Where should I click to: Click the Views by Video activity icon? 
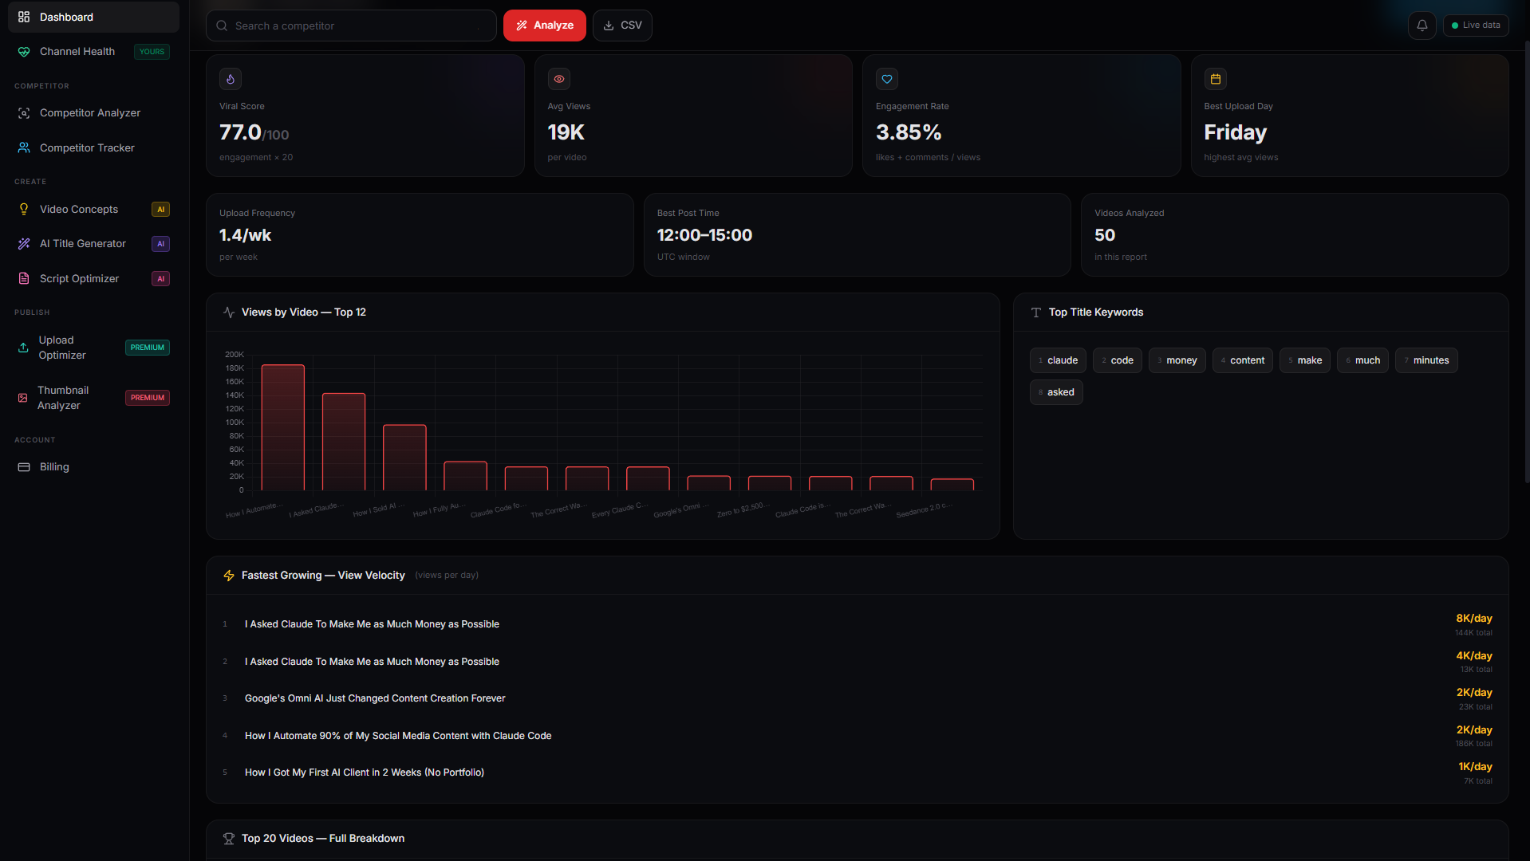point(229,313)
